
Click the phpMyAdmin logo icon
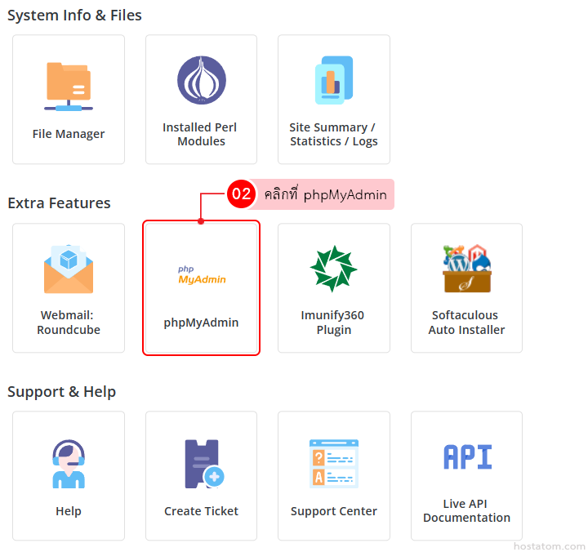click(201, 275)
